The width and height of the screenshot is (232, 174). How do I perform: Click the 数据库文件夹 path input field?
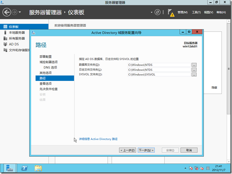click(x=159, y=65)
